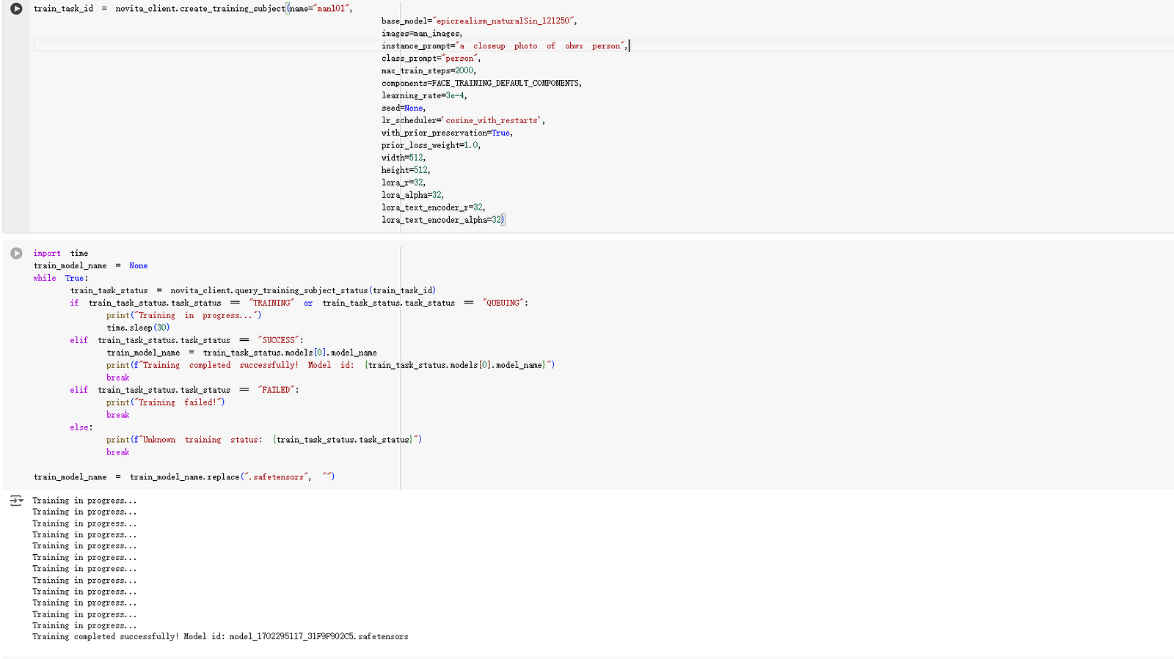Click the learning_rate=3e-4 parameter
The image size is (1174, 659).
(x=424, y=96)
